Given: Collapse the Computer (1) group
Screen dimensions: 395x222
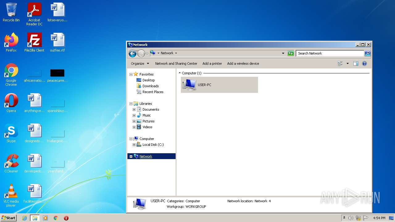Looking at the screenshot, I should pos(180,73).
